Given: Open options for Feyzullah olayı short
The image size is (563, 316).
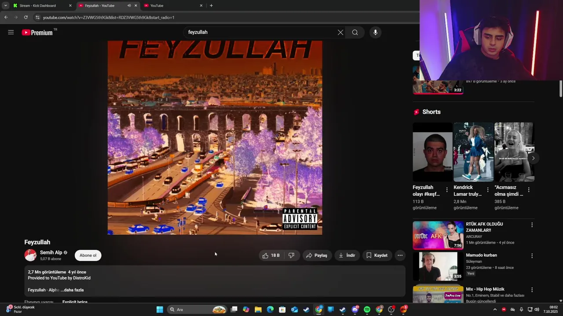Looking at the screenshot, I should [447, 190].
